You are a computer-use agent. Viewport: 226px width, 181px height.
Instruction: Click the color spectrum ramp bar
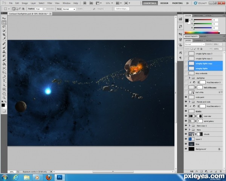pyautogui.click(x=202, y=33)
